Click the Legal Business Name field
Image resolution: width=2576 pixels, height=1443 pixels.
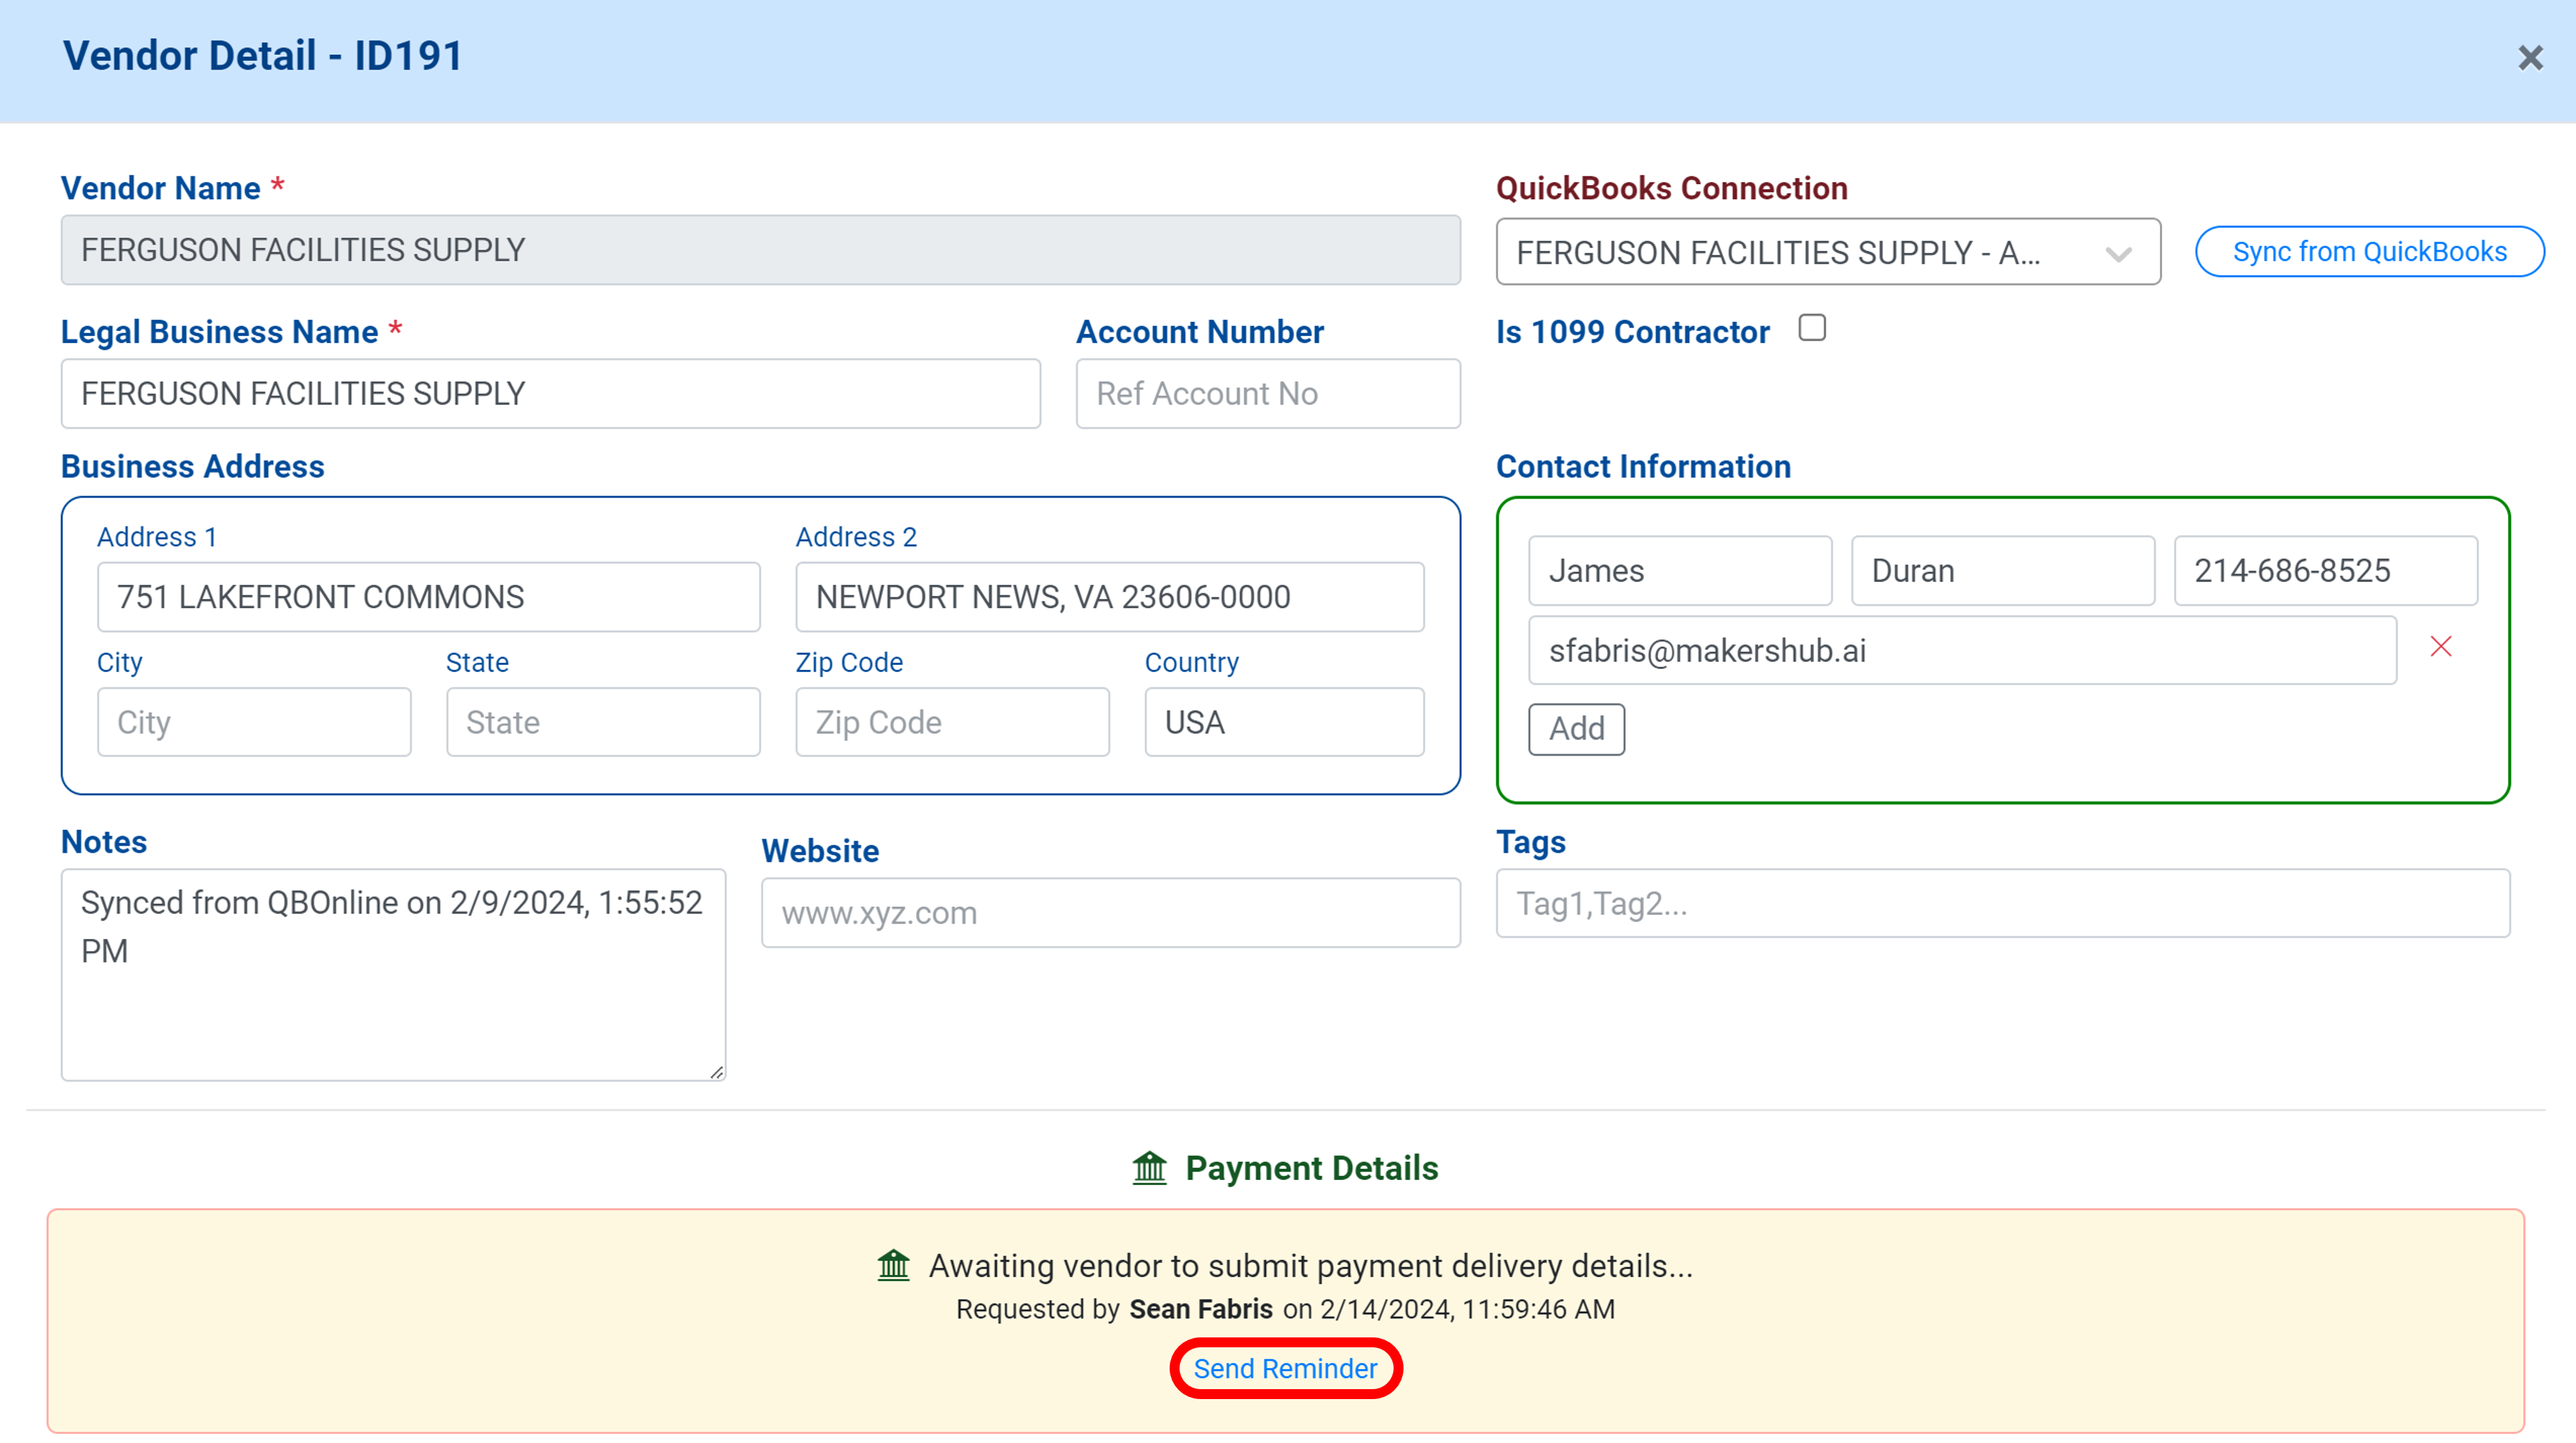(551, 394)
